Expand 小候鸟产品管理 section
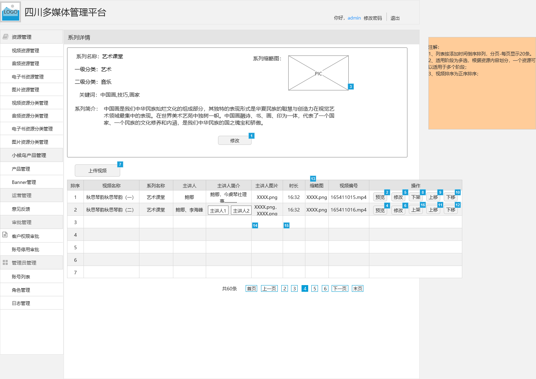536x379 pixels. click(31, 155)
